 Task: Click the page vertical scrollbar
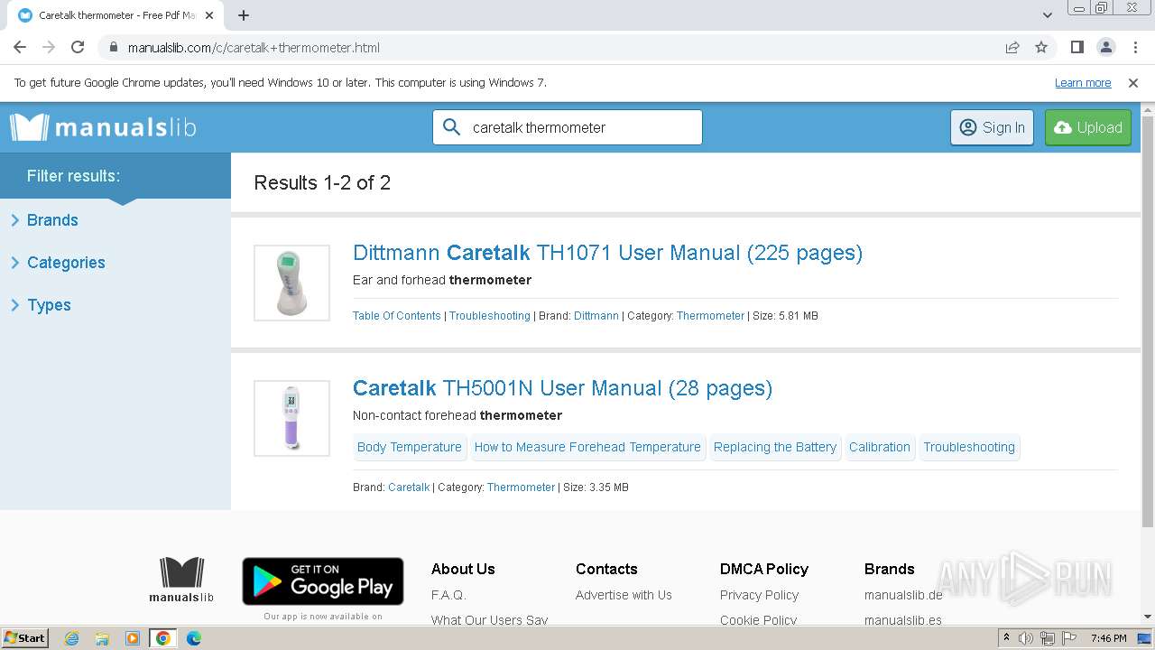(x=1148, y=320)
